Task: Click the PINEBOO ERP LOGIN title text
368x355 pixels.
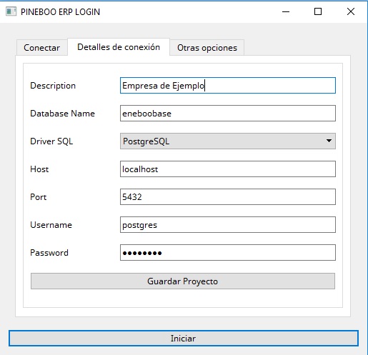Action: [x=60, y=11]
